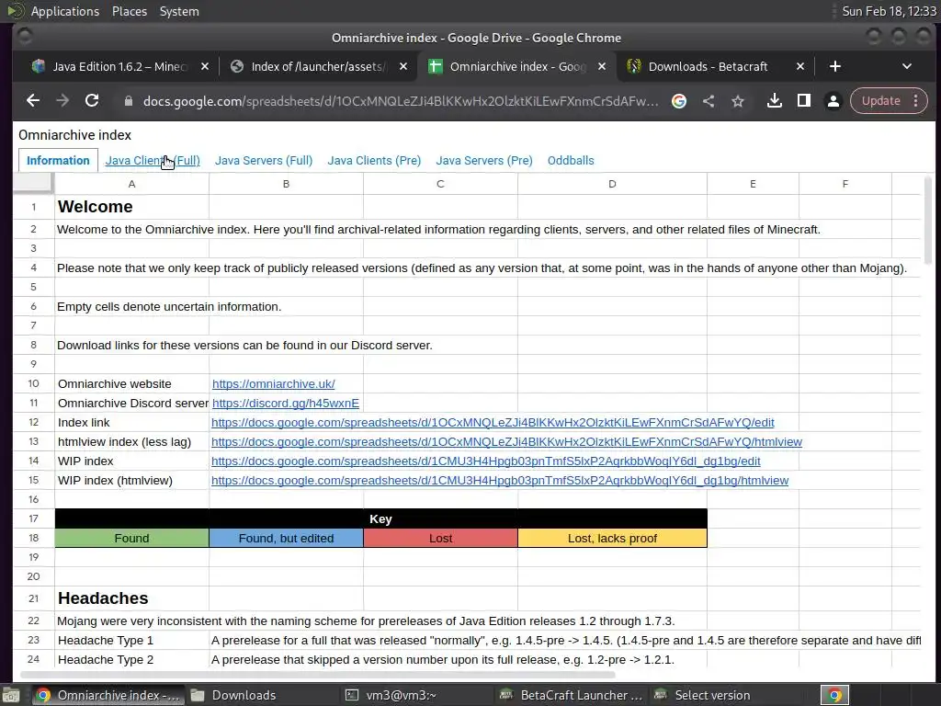
Task: Open the Java Servers (Full) sheet
Action: pos(264,160)
